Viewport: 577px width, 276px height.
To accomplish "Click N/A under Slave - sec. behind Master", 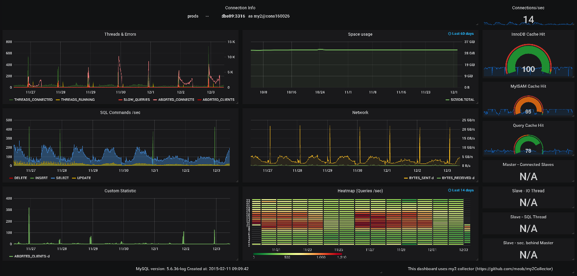I will tap(529, 254).
